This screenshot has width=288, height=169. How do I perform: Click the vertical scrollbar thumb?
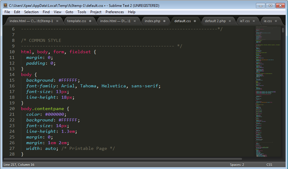click(283, 30)
